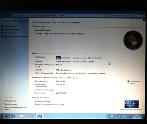Show hidden tray icons arrow

(x=116, y=117)
